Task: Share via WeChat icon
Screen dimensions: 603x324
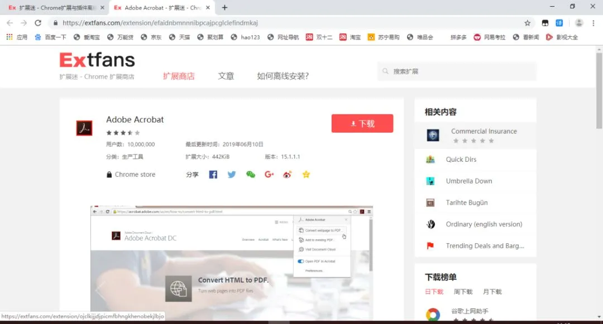Action: click(250, 175)
